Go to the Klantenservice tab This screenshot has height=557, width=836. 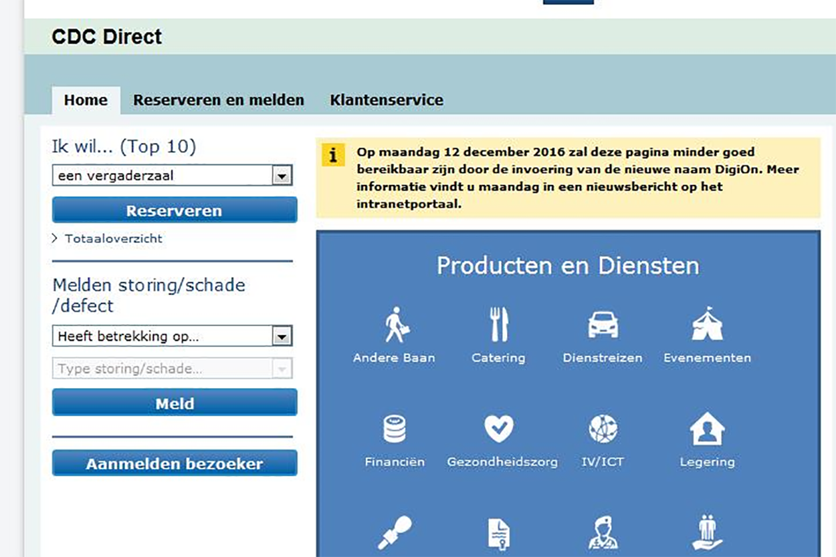tap(387, 100)
